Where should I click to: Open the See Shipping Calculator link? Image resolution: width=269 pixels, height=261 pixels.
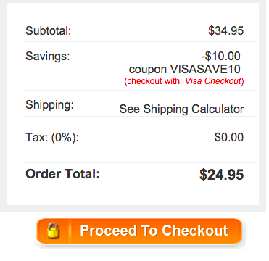pos(181,109)
